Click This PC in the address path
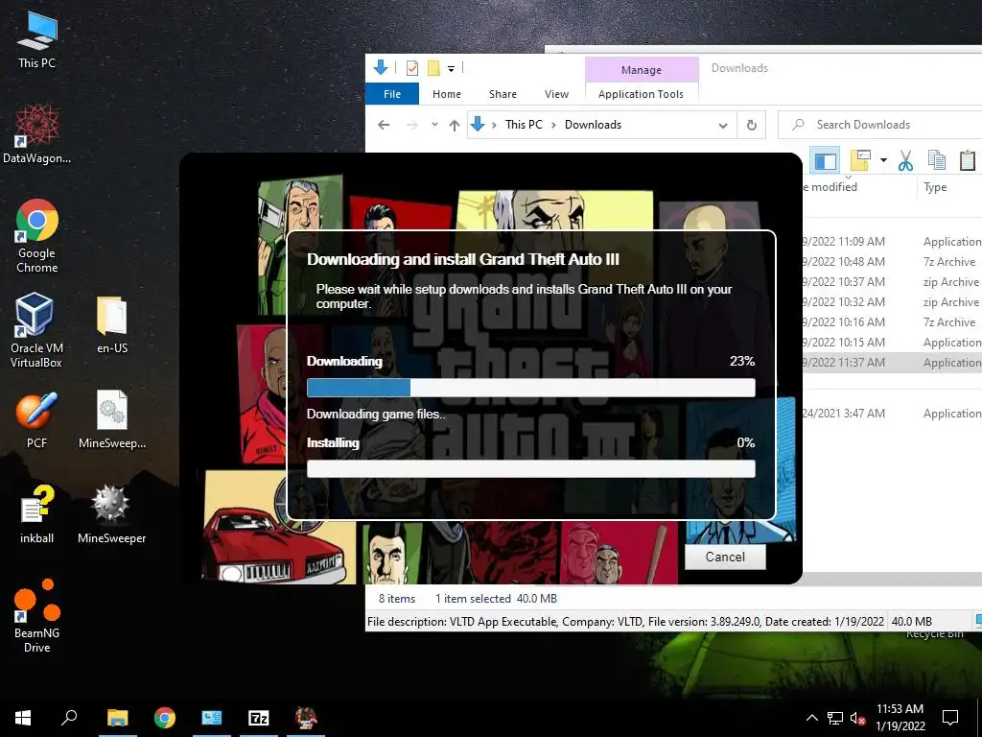 click(x=524, y=124)
